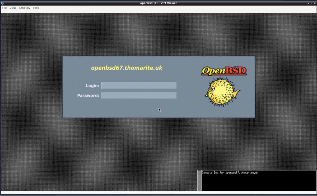Viewport: 317px width, 196px height.
Task: Click inside the Password input field
Action: pos(139,95)
